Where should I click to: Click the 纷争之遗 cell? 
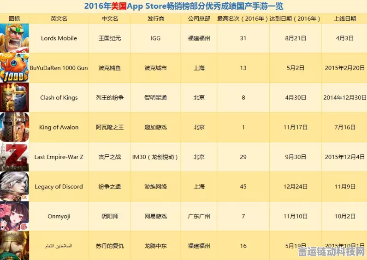pyautogui.click(x=110, y=187)
